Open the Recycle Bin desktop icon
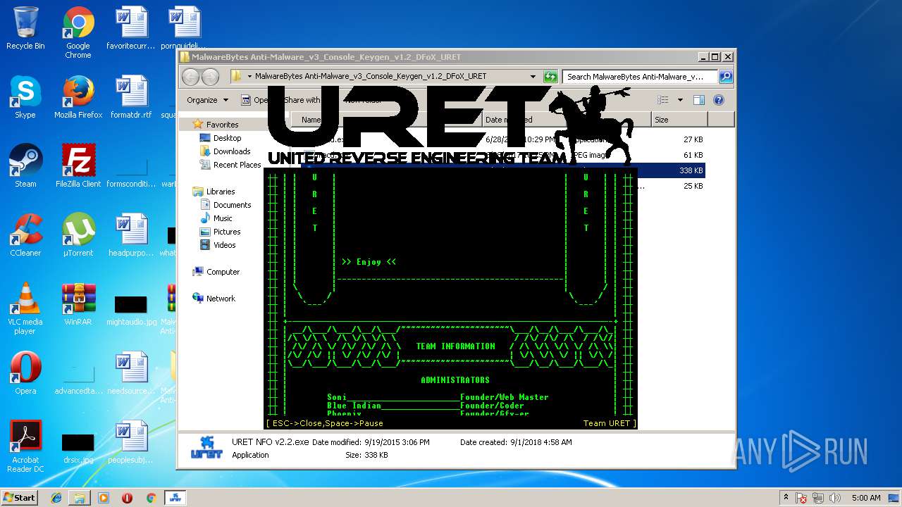The width and height of the screenshot is (902, 507). click(25, 29)
